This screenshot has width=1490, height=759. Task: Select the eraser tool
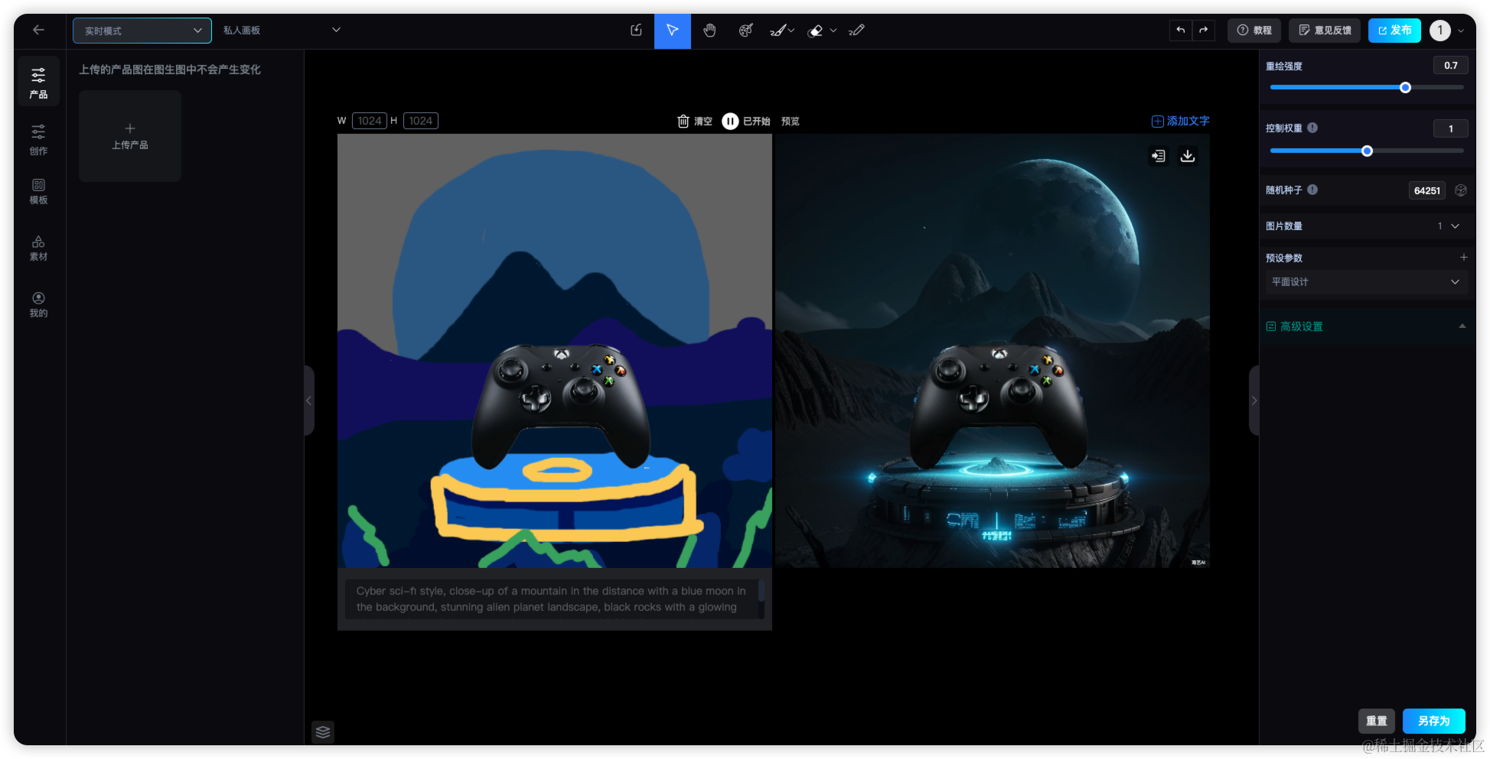point(816,31)
